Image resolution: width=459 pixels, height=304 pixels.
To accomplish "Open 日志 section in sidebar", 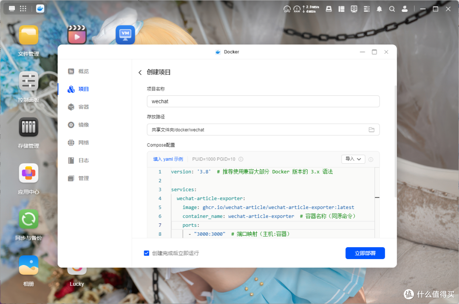I will pyautogui.click(x=79, y=160).
